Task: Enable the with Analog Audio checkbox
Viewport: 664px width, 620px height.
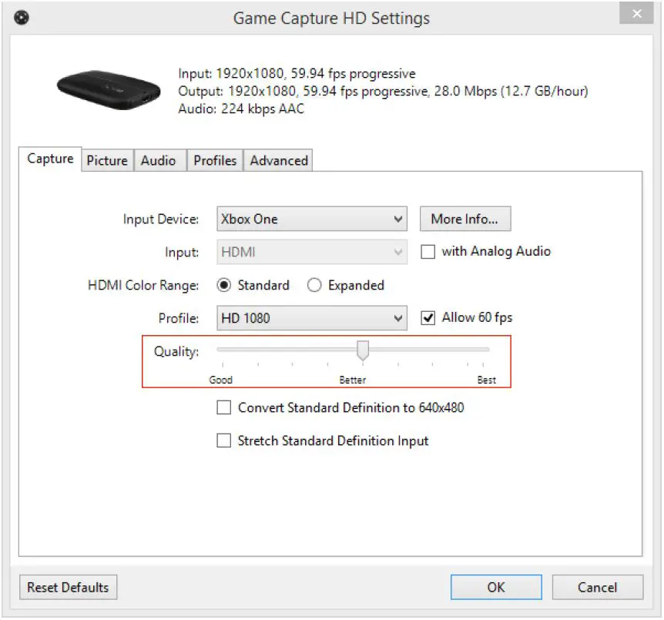Action: [x=428, y=251]
